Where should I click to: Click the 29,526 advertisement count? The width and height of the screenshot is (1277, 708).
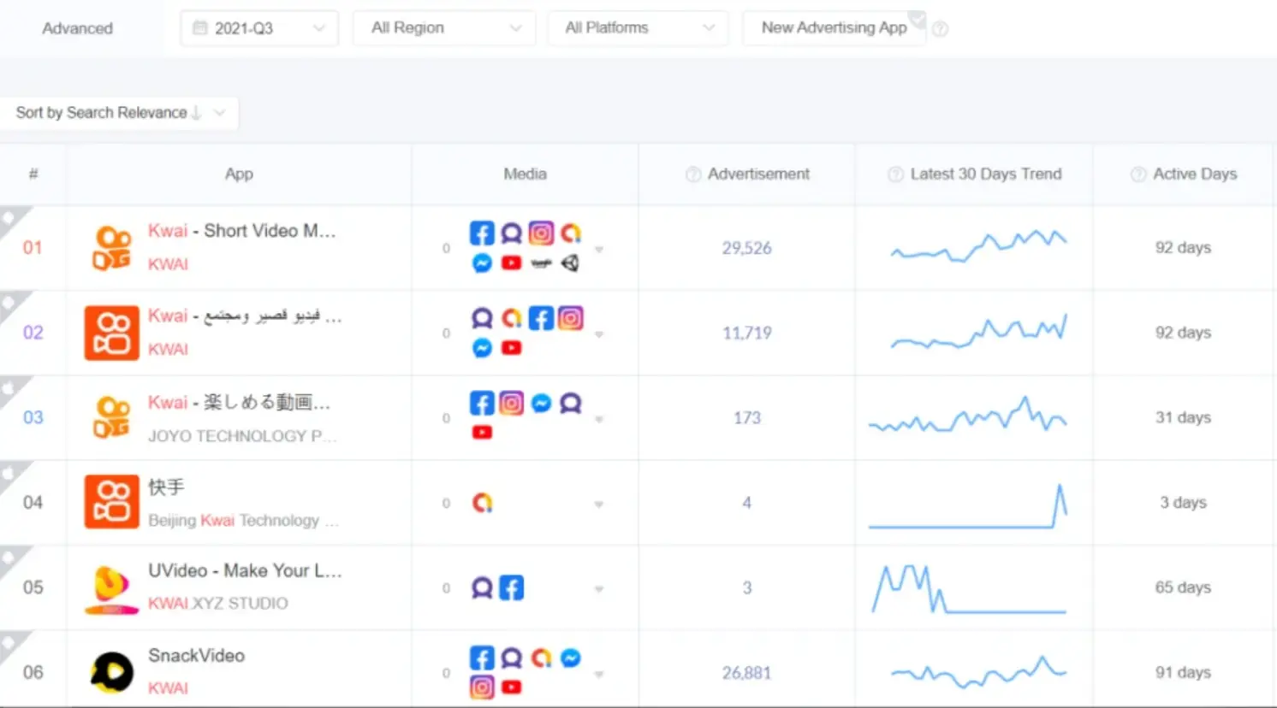click(746, 248)
